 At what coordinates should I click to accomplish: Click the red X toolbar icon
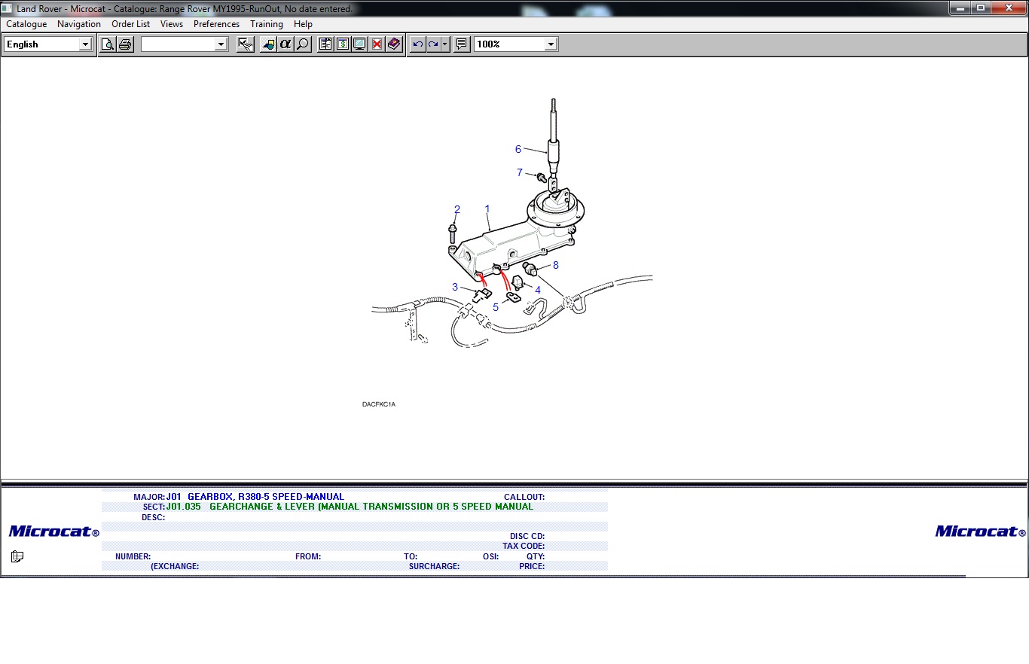(x=377, y=44)
